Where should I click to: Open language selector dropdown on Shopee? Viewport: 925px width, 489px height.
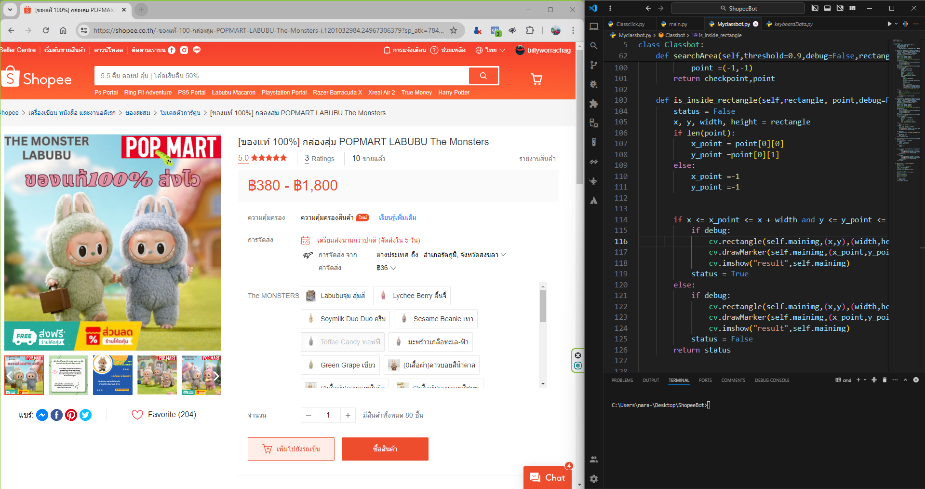[490, 50]
